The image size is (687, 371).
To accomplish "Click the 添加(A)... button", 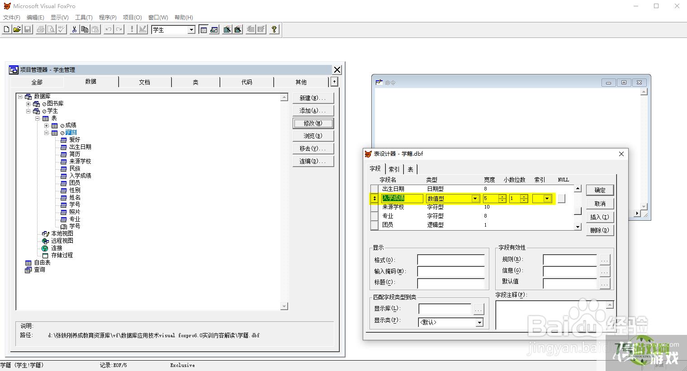I will [x=313, y=111].
